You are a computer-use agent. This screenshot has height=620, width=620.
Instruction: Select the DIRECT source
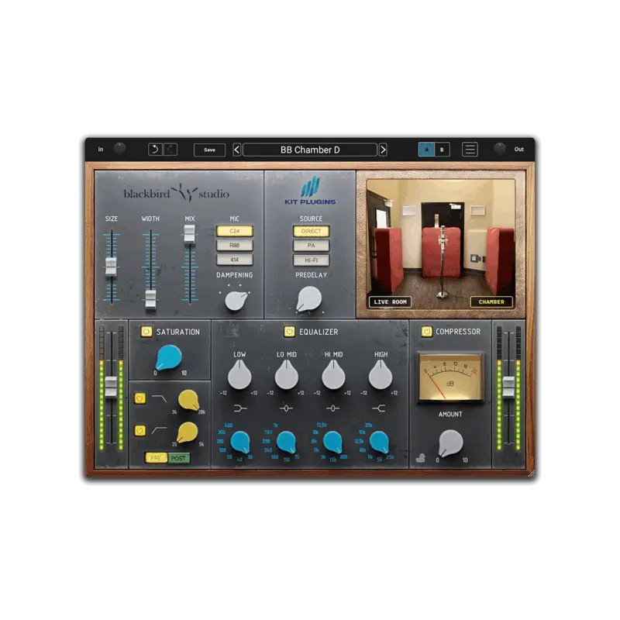pos(312,231)
